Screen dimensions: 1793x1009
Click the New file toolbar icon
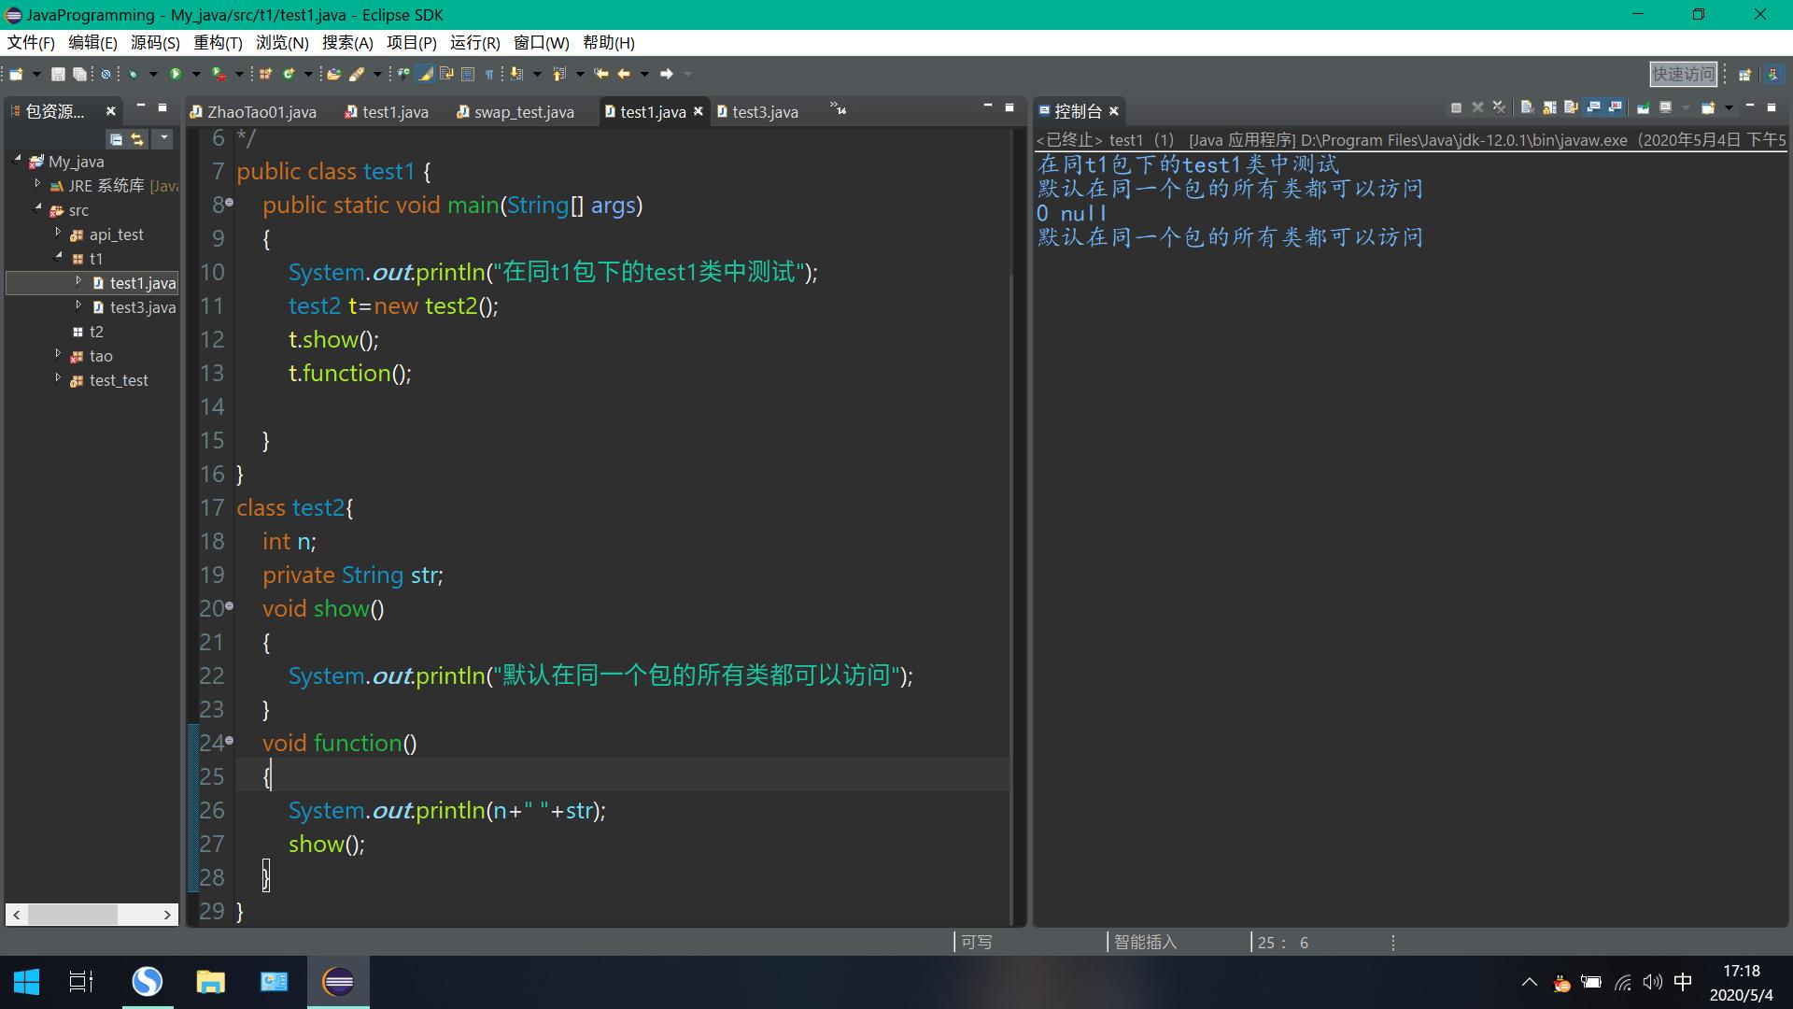[x=16, y=74]
